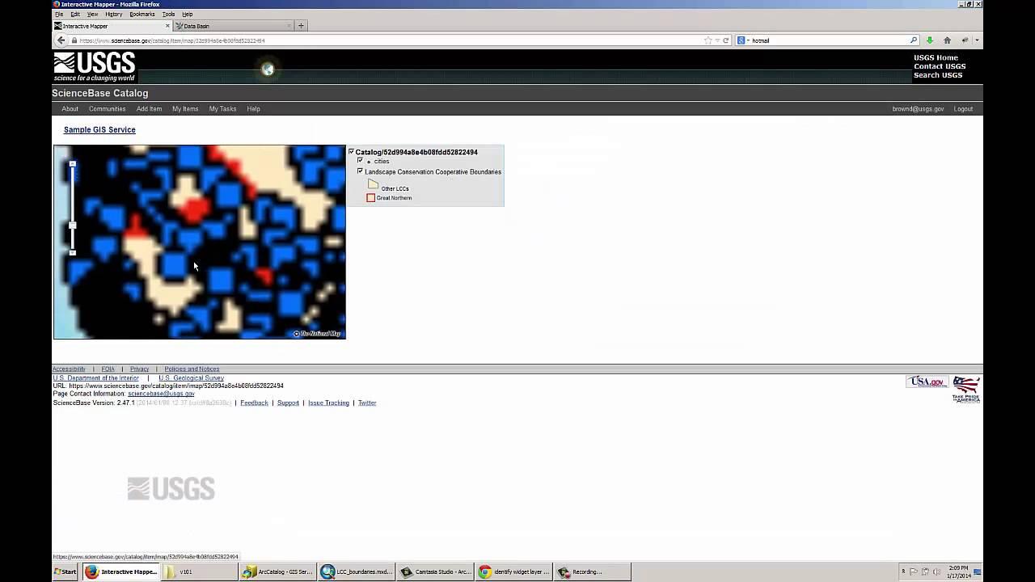Viewport: 1035px width, 582px height.
Task: Click the map zoom slider handle
Action: pyautogui.click(x=73, y=225)
